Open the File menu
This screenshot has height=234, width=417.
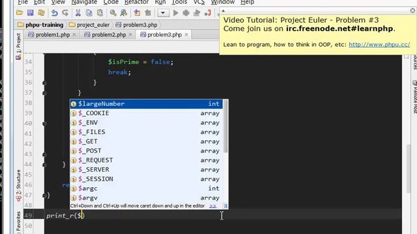pyautogui.click(x=23, y=2)
